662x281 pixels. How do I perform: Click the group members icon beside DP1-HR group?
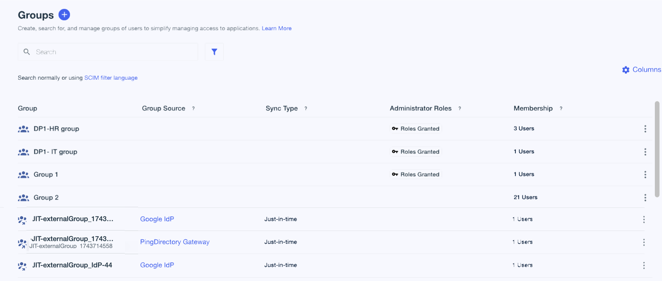(23, 128)
